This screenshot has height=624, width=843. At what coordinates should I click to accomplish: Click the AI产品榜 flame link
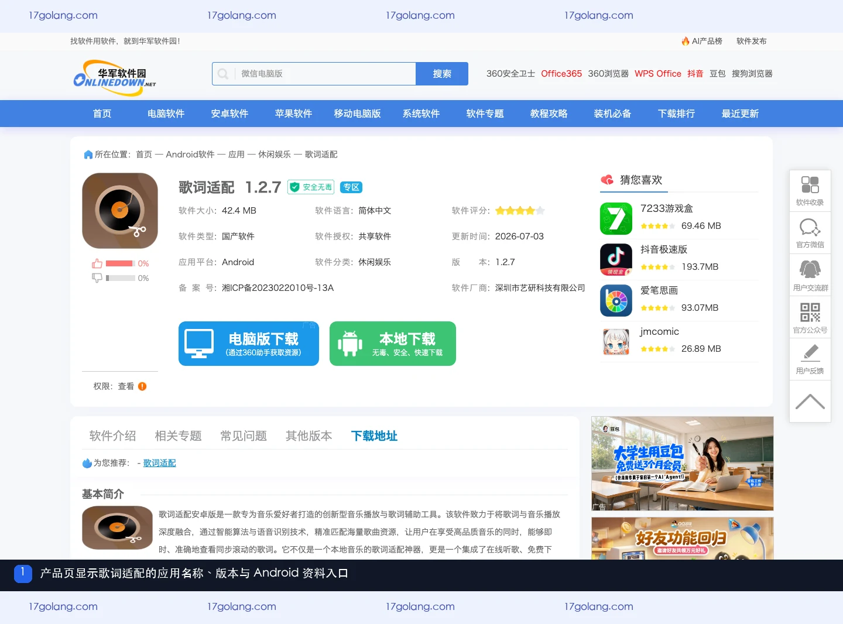[701, 41]
